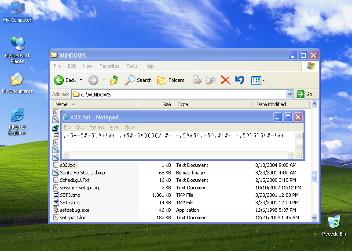Click the C:\WINDOWS address field
Image resolution: width=352 pixels, height=251 pixels.
tap(183, 94)
